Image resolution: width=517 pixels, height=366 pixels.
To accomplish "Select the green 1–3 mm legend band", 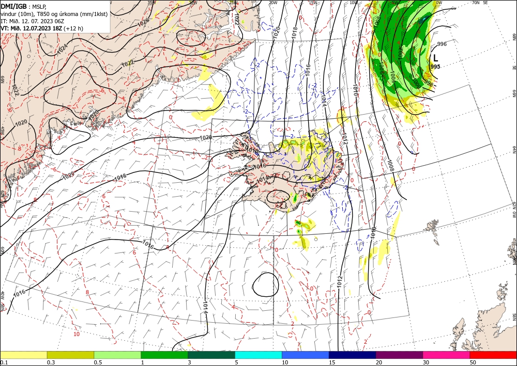I will coord(164,355).
